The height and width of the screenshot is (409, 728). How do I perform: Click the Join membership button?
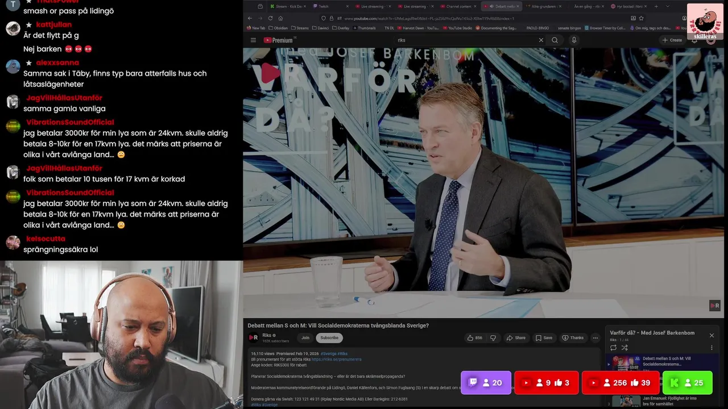coord(305,337)
